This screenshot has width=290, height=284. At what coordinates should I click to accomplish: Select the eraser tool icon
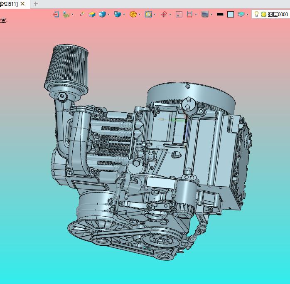pyautogui.click(x=82, y=14)
